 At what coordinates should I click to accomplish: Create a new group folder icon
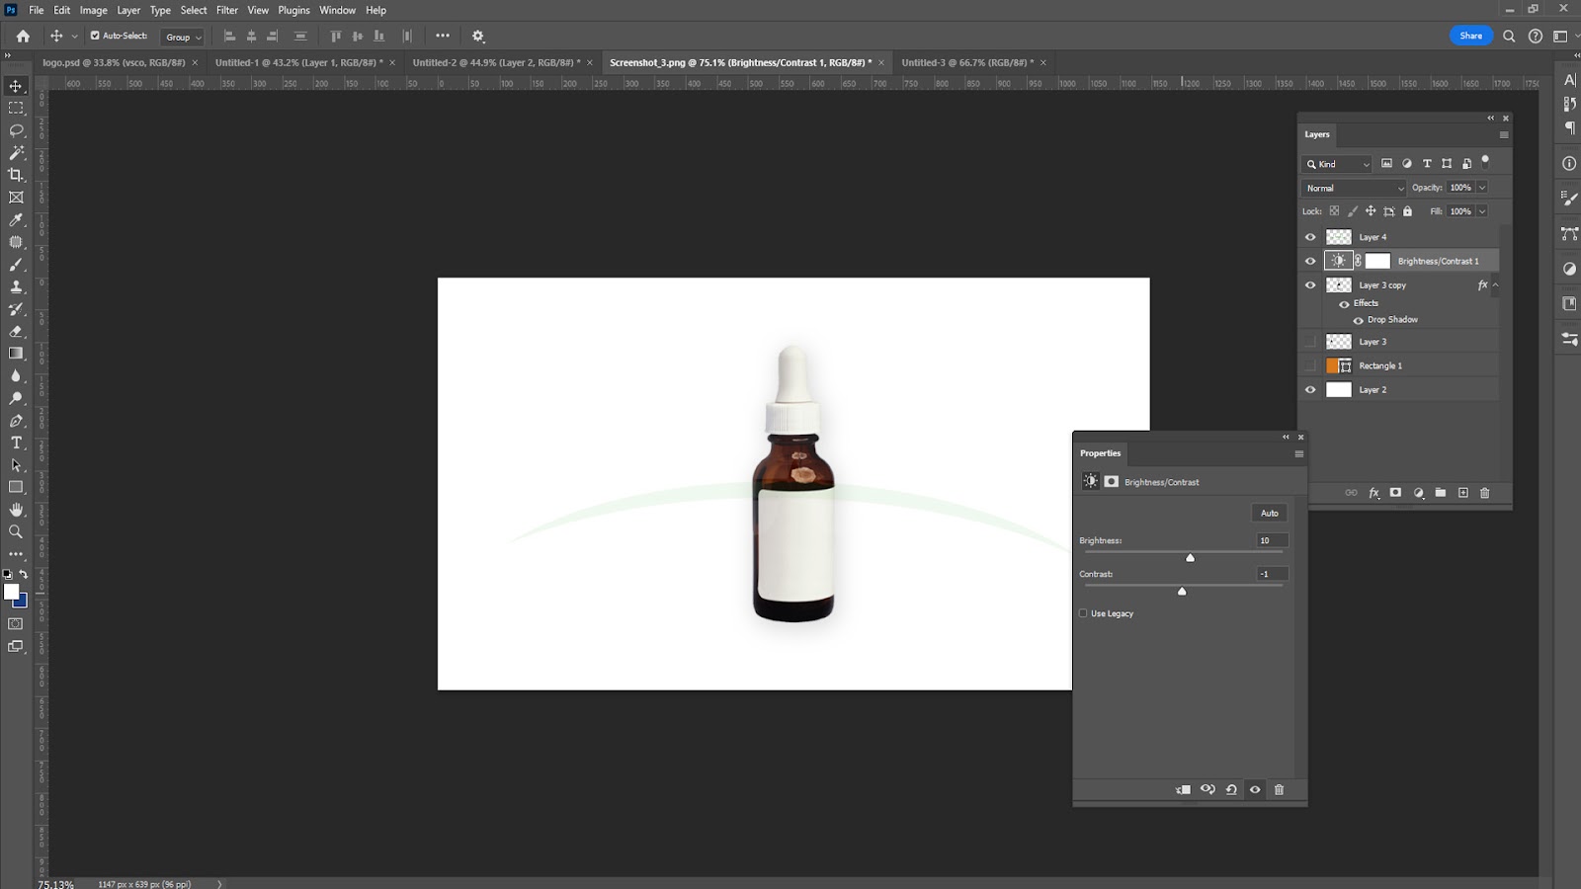click(x=1441, y=493)
